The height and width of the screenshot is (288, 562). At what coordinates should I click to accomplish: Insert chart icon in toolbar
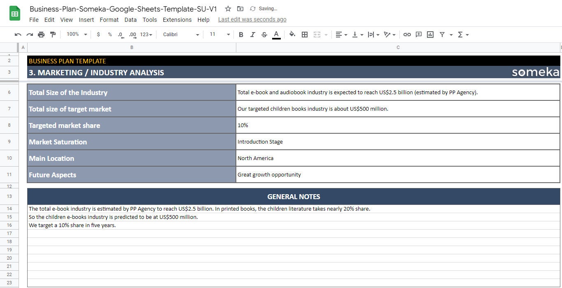click(430, 35)
